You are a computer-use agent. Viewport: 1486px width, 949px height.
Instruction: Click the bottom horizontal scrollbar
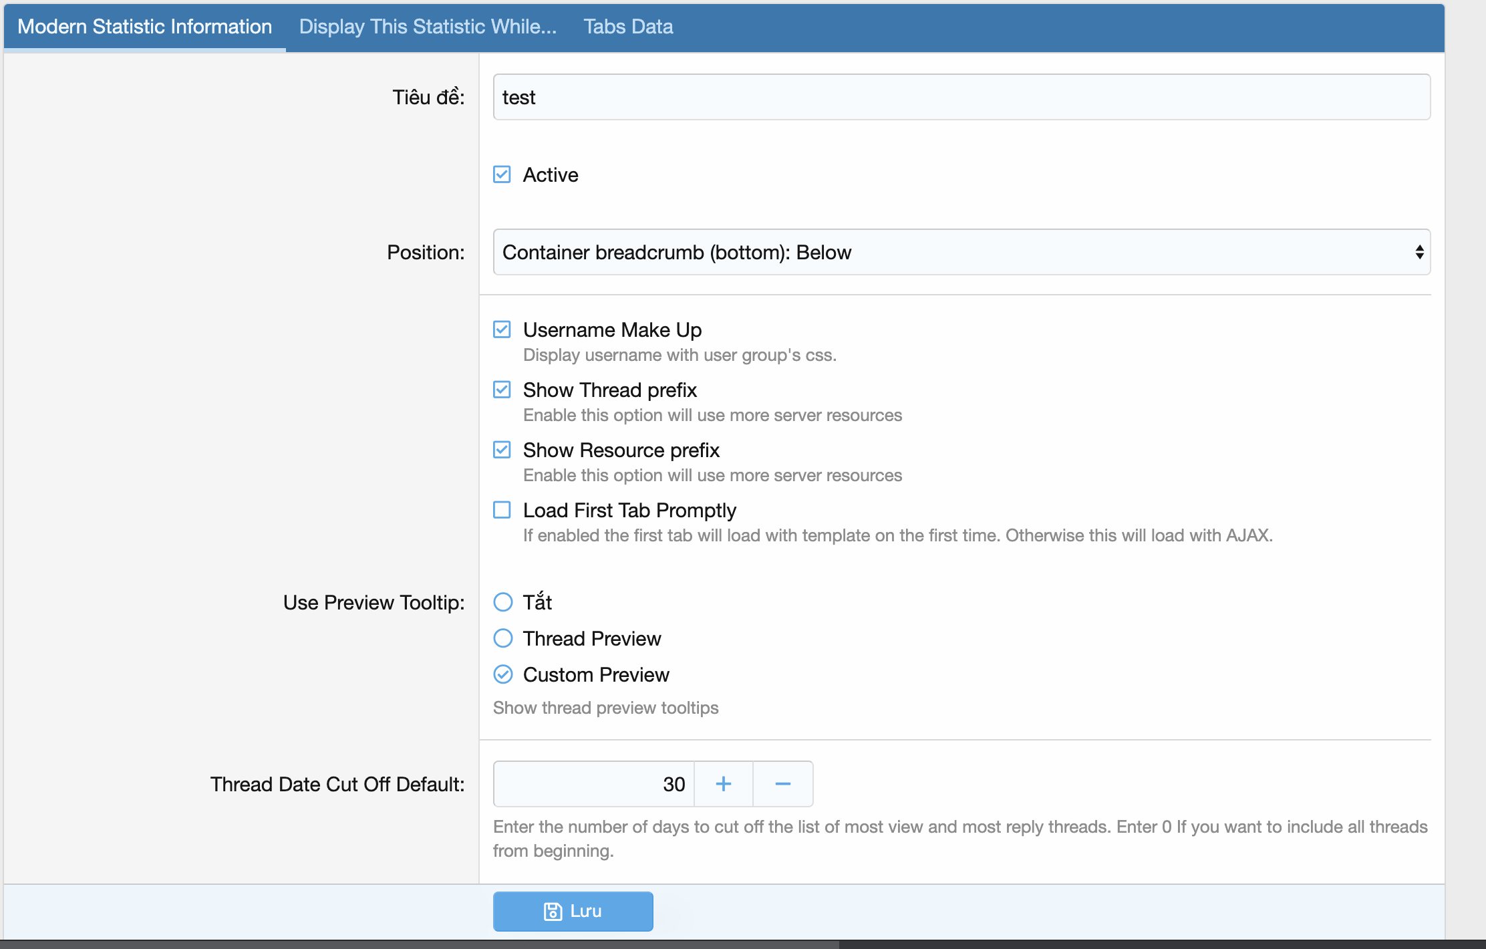click(421, 944)
